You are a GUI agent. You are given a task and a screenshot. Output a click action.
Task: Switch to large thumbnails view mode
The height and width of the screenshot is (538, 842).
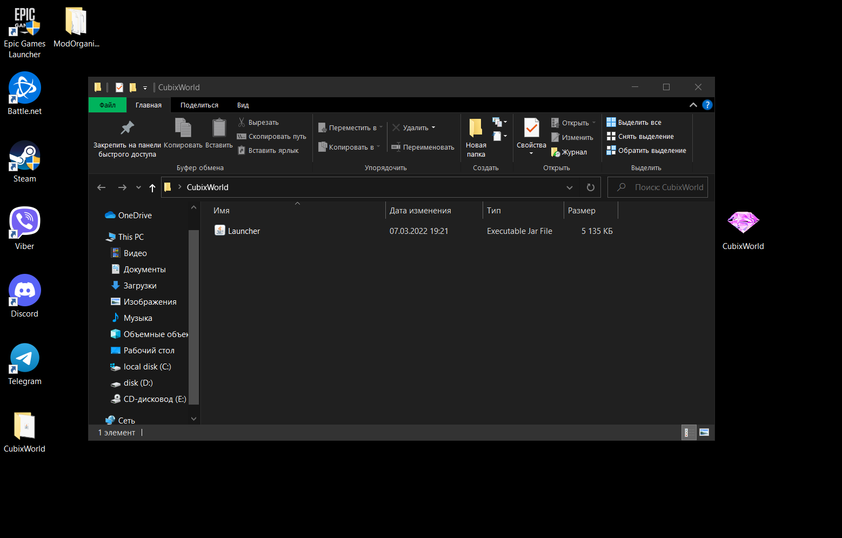pos(704,432)
